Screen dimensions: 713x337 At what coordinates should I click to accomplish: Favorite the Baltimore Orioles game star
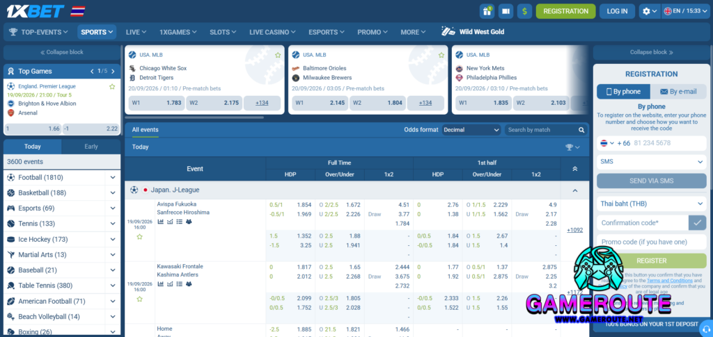pyautogui.click(x=441, y=56)
